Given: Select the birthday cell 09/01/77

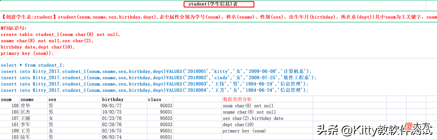Looking at the screenshot, I should click(124, 106).
